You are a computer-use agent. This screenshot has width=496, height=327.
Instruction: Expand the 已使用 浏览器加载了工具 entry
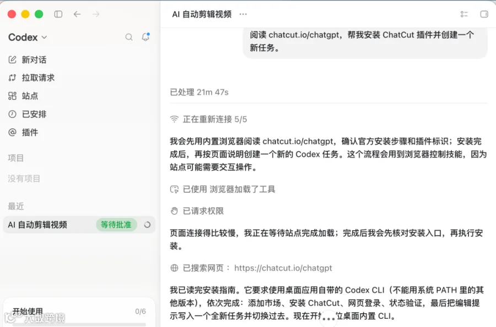pyautogui.click(x=223, y=189)
